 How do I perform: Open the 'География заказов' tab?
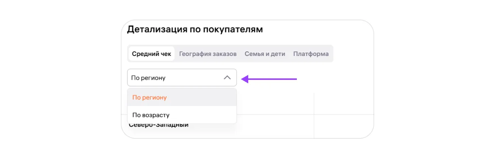208,54
